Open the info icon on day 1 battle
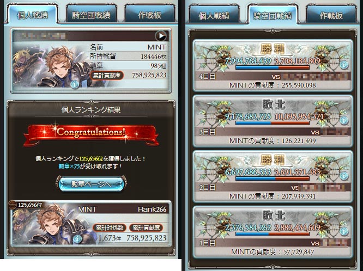The width and height of the screenshot is (363, 271). coord(344,231)
